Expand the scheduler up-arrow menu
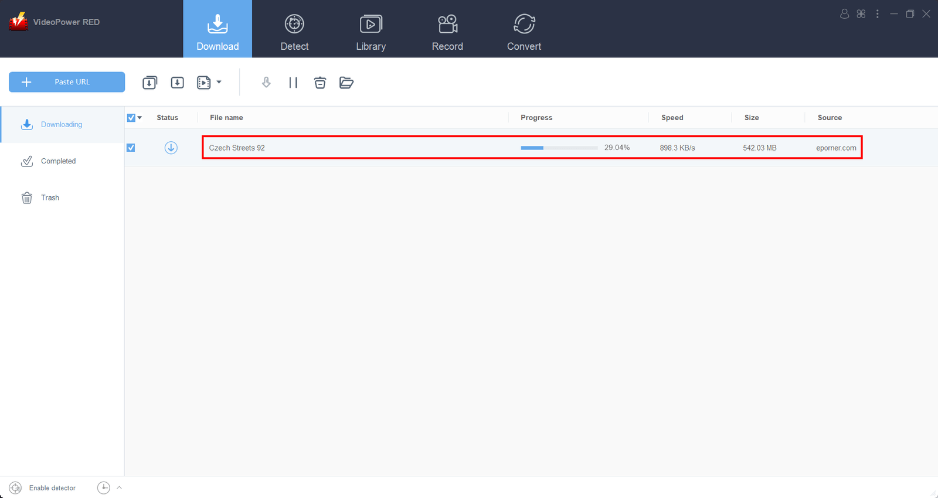The image size is (938, 498). coord(119,487)
